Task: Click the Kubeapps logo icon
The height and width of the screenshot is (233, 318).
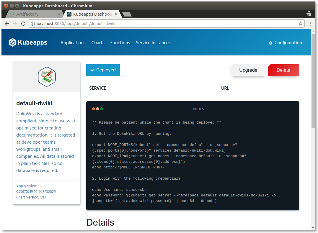Action: (x=12, y=42)
